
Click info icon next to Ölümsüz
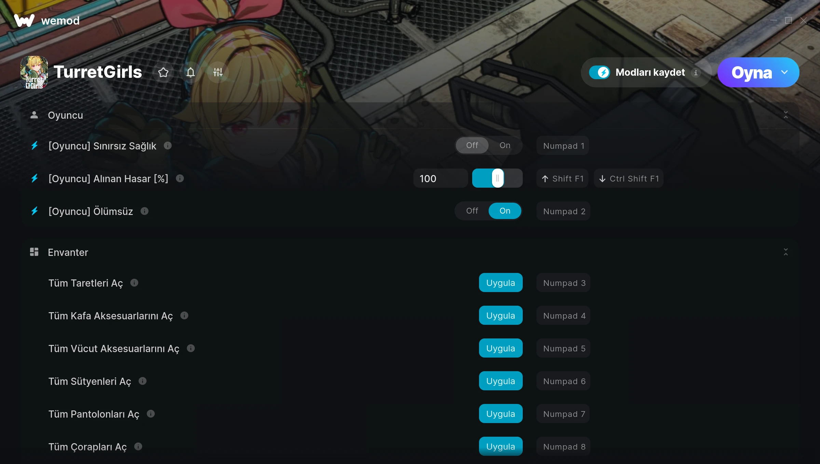point(145,211)
